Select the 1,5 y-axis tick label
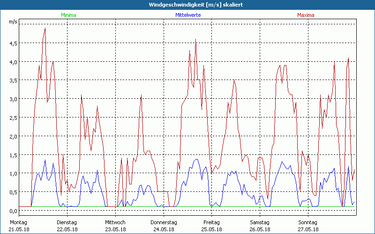Viewport: 375px width, 234px height. (13, 155)
